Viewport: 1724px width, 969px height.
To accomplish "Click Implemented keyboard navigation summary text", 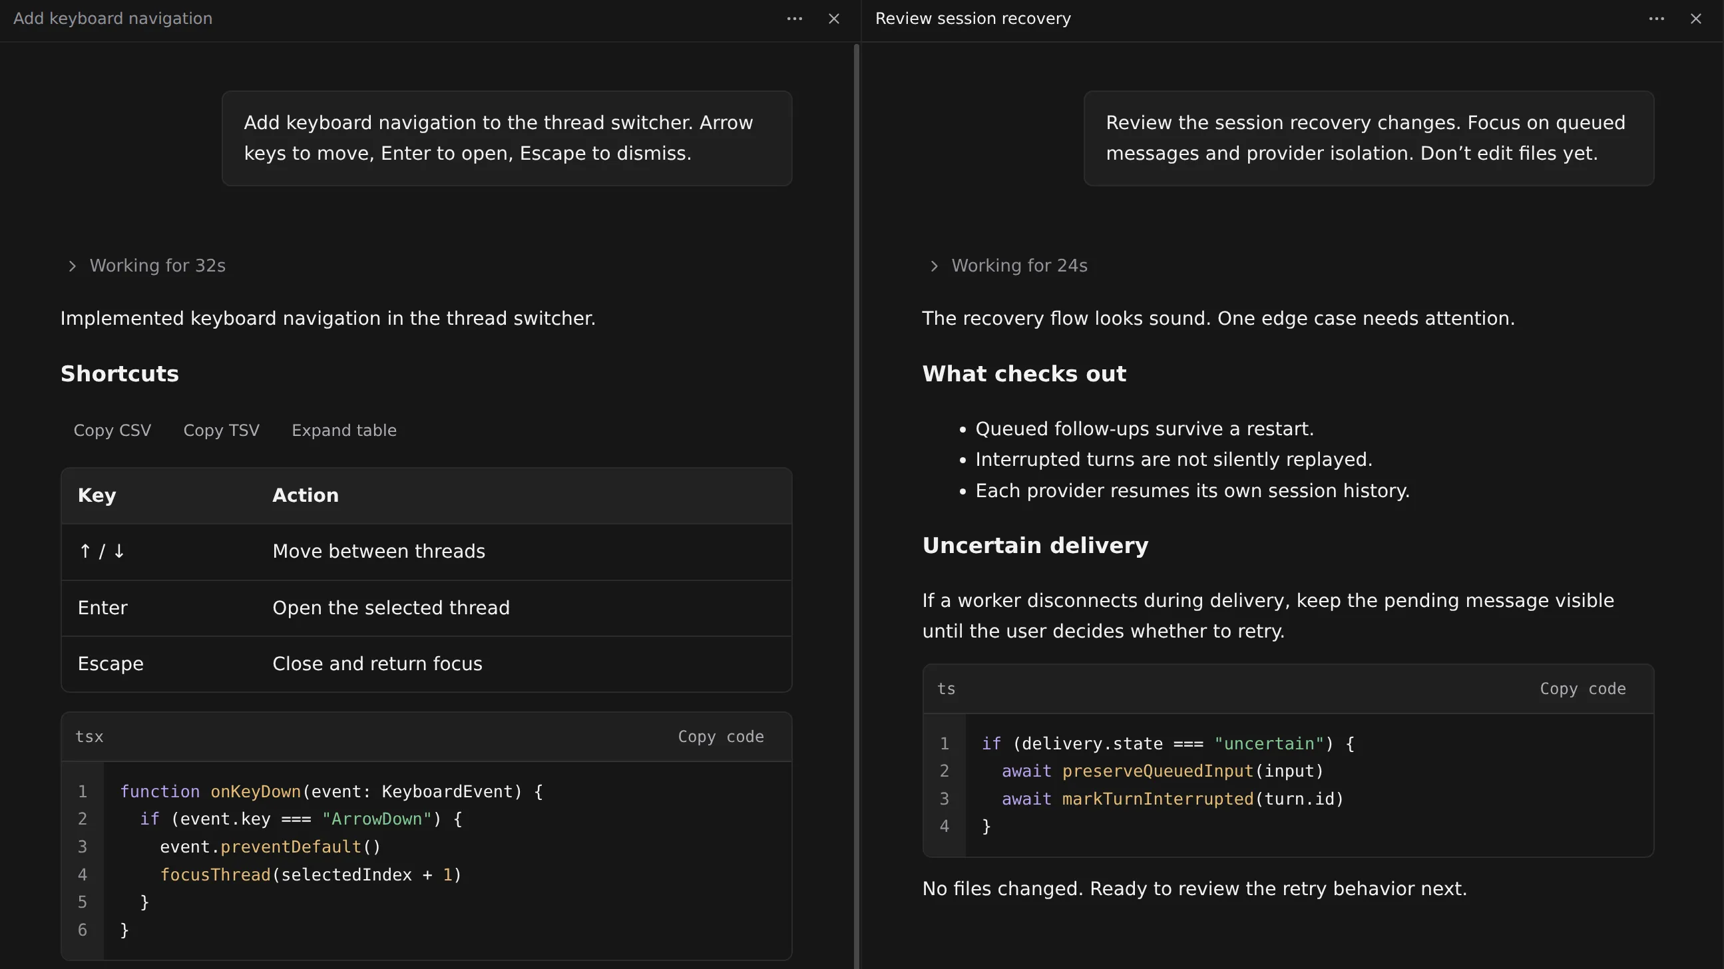I will click(328, 318).
